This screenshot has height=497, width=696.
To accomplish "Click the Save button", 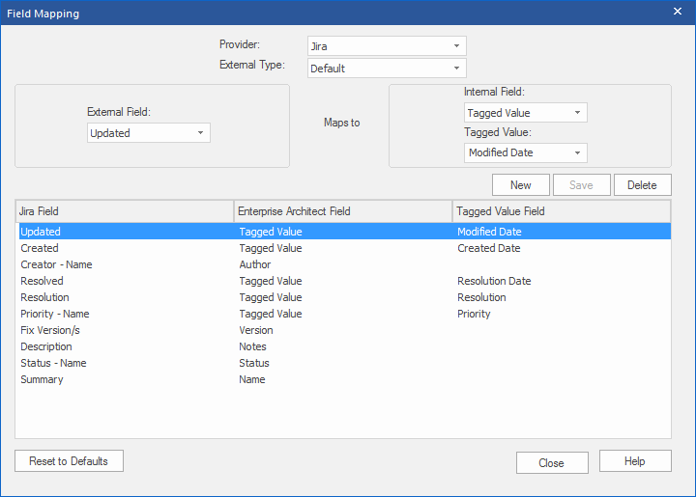I will point(582,184).
